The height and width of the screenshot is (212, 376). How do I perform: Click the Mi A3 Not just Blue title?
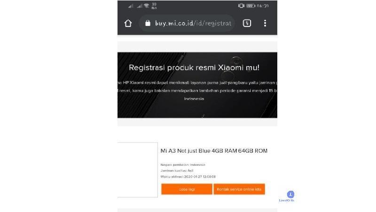pyautogui.click(x=214, y=151)
